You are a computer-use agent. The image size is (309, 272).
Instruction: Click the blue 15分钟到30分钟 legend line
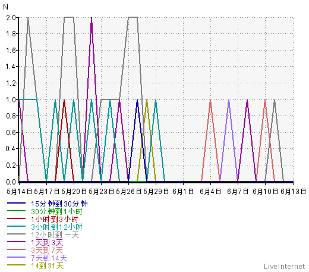click(x=16, y=203)
